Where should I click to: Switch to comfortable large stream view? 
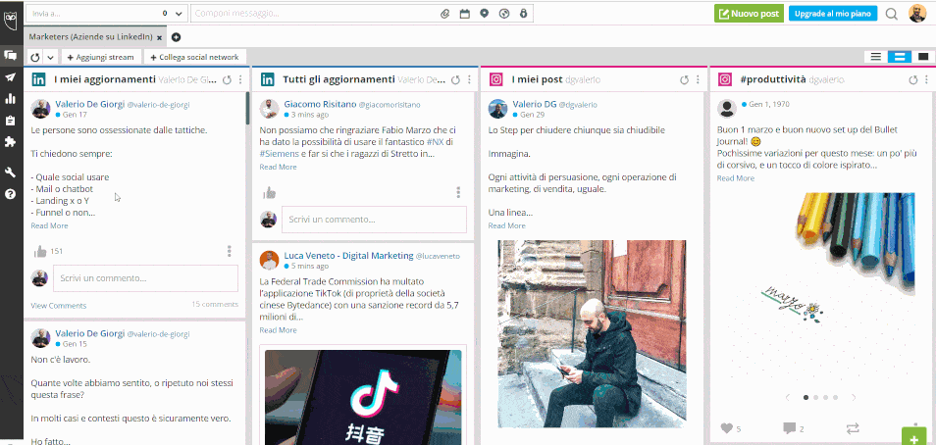click(923, 57)
